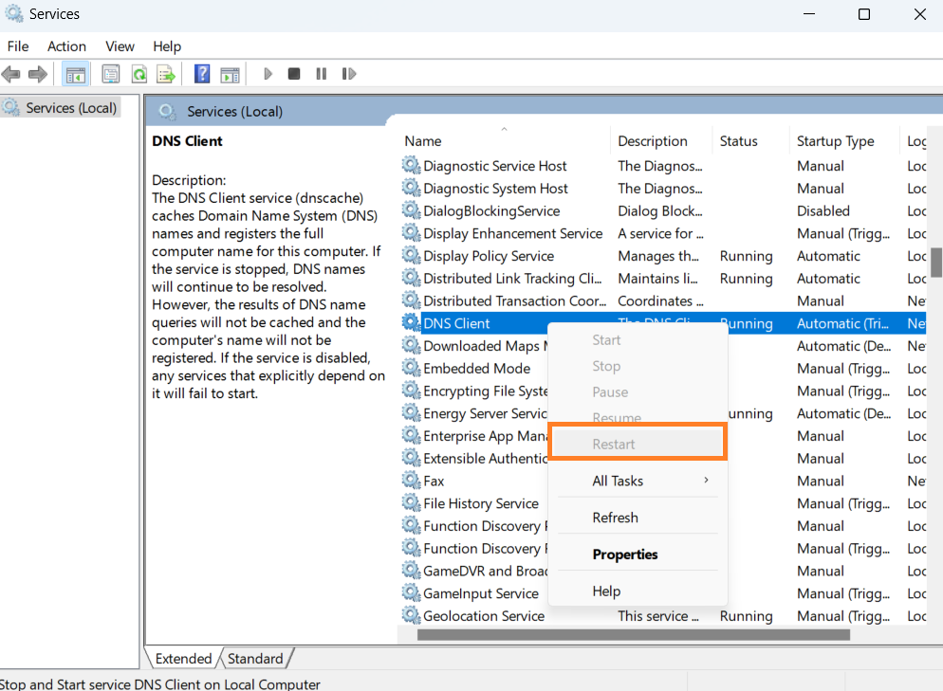Click the Start Service play icon

268,74
